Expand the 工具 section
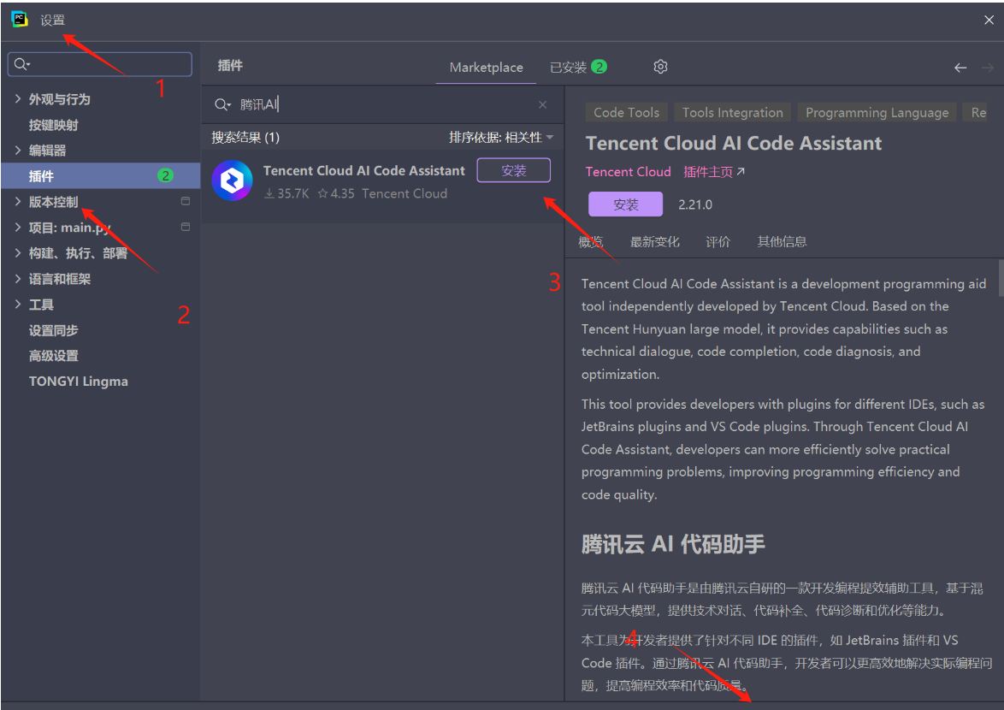1004x710 pixels. pos(18,305)
